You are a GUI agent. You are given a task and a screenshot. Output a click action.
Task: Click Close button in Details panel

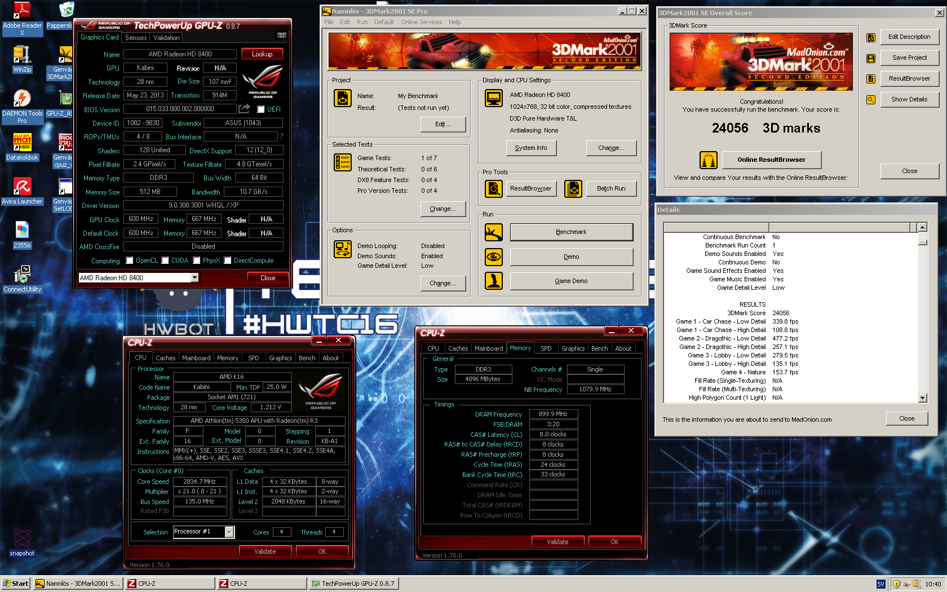907,418
